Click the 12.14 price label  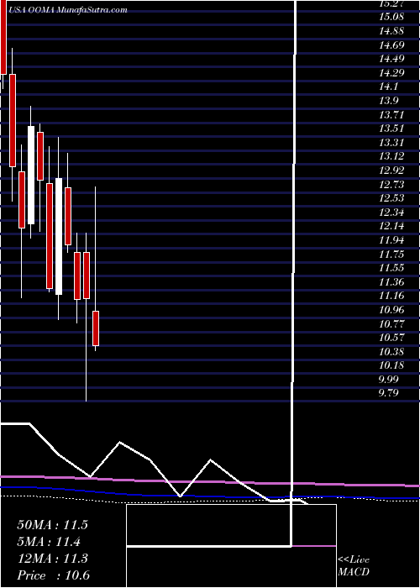pyautogui.click(x=391, y=226)
